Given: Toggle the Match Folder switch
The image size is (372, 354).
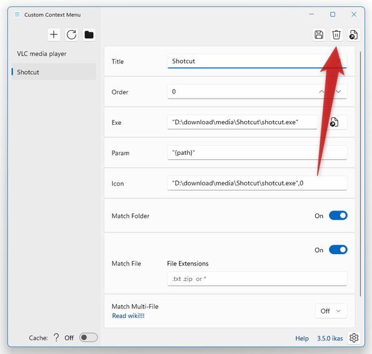Looking at the screenshot, I should 338,215.
